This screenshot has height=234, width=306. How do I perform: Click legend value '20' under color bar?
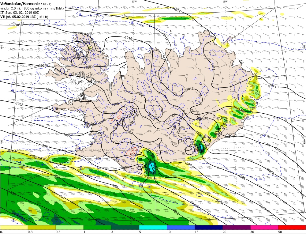tap(224, 232)
